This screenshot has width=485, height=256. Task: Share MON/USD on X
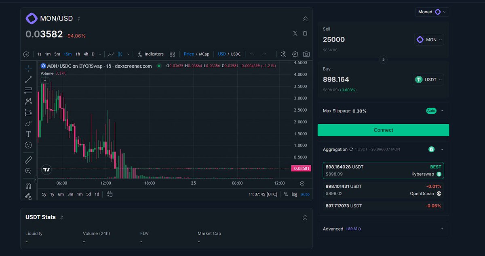click(x=295, y=33)
